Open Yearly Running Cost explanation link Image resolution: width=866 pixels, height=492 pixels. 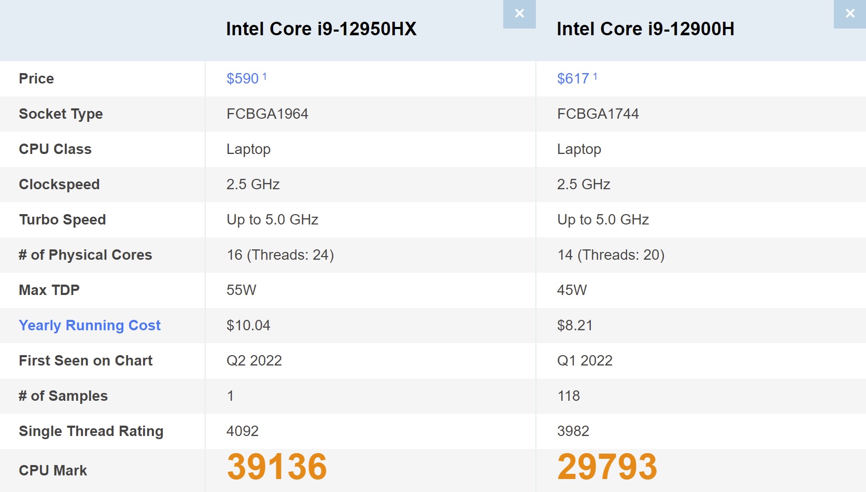[90, 325]
